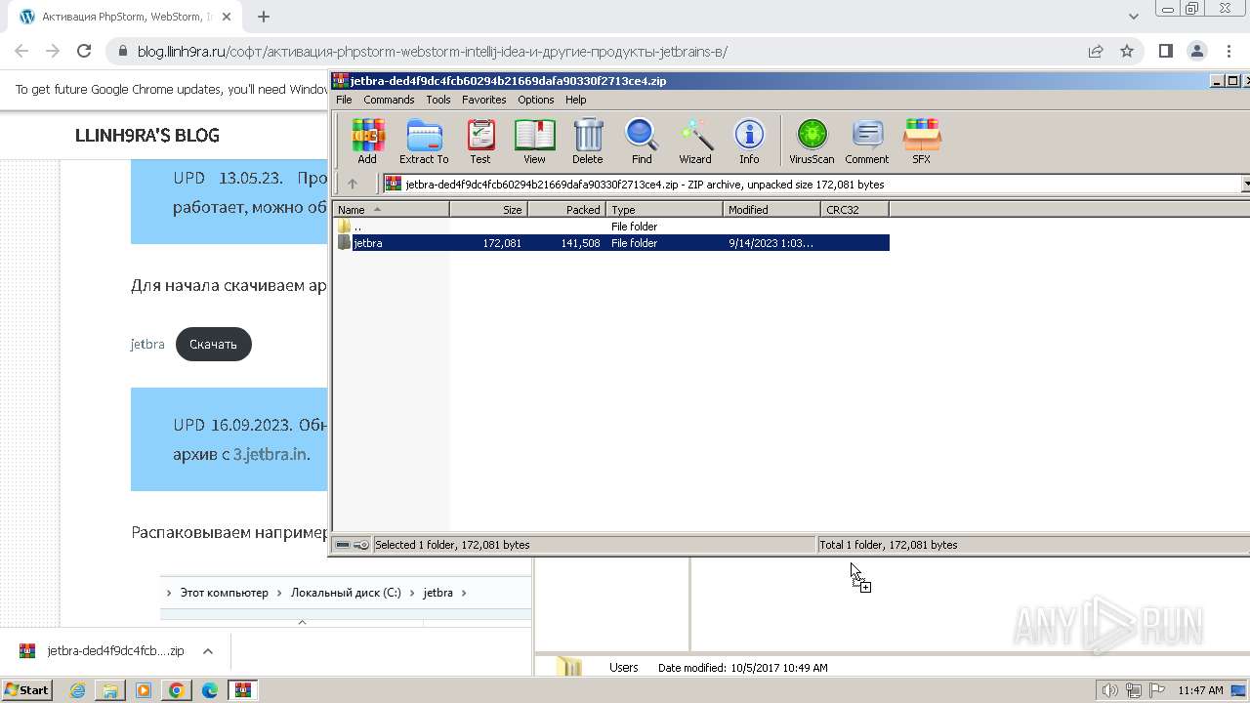Sort files by the Type column

[x=665, y=210]
